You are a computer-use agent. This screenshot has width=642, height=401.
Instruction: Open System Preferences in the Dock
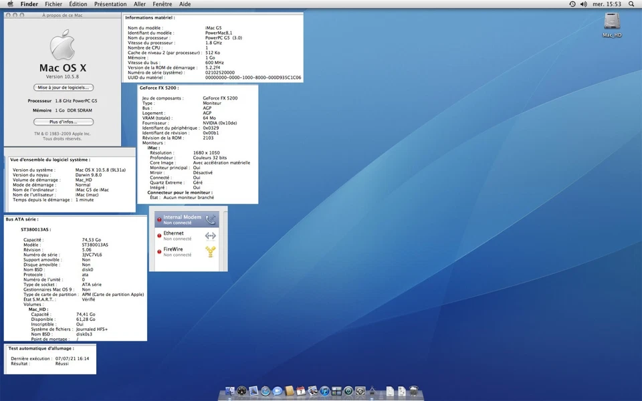tap(360, 391)
